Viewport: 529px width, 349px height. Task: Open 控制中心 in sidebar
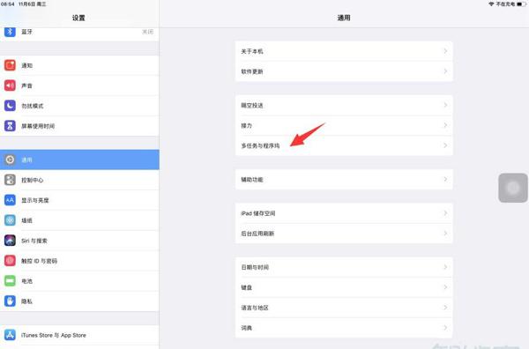pyautogui.click(x=79, y=180)
